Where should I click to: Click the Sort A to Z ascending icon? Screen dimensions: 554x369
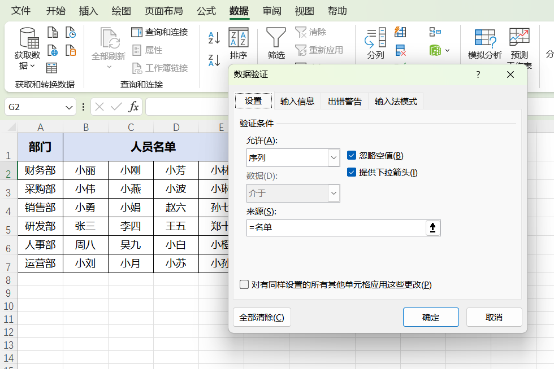click(214, 38)
